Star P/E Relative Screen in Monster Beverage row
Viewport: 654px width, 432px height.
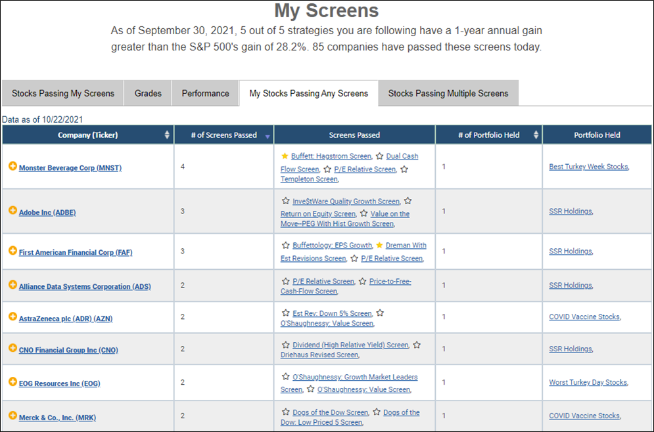[x=327, y=169]
